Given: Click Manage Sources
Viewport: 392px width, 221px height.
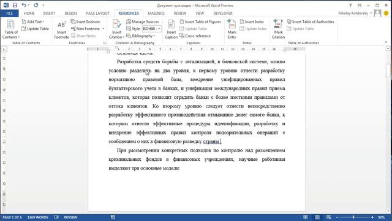Looking at the screenshot, I should coord(143,22).
